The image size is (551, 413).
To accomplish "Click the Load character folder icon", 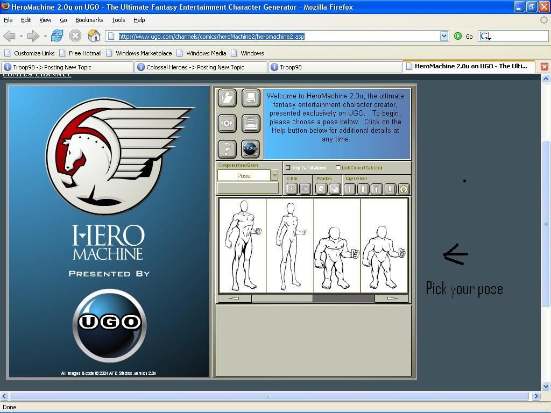I will tap(227, 98).
